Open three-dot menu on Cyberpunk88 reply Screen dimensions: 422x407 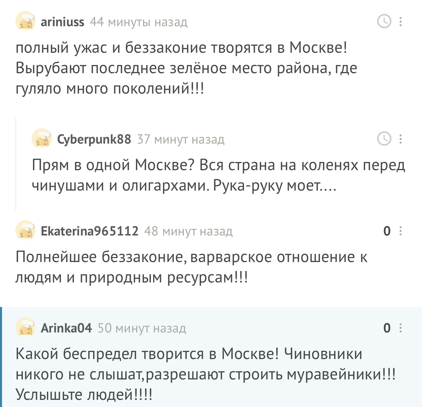coord(401,139)
